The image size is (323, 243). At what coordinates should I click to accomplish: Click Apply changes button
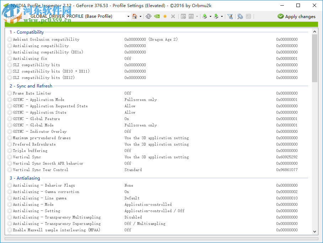296,16
